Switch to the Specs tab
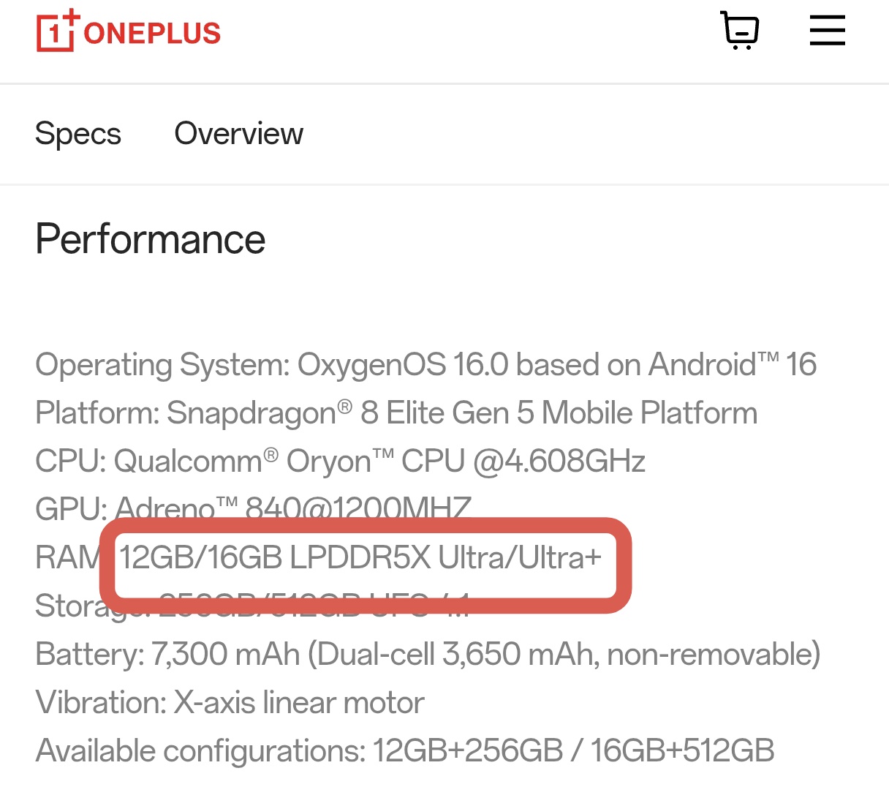Image resolution: width=889 pixels, height=787 pixels. 78,134
